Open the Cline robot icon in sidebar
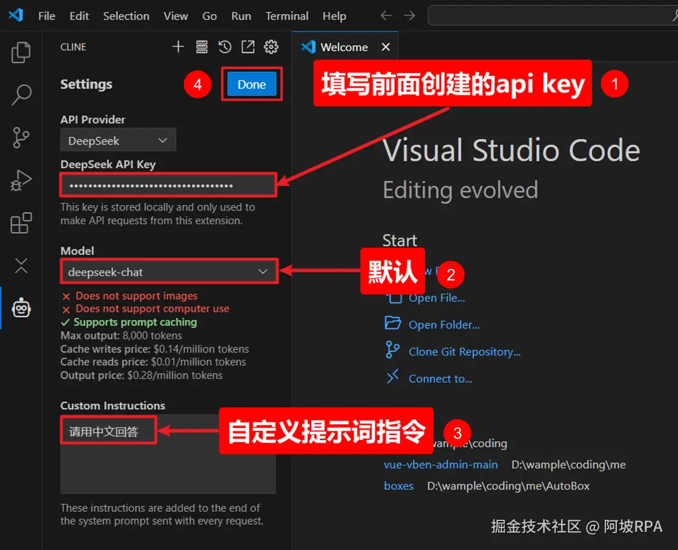 click(21, 308)
